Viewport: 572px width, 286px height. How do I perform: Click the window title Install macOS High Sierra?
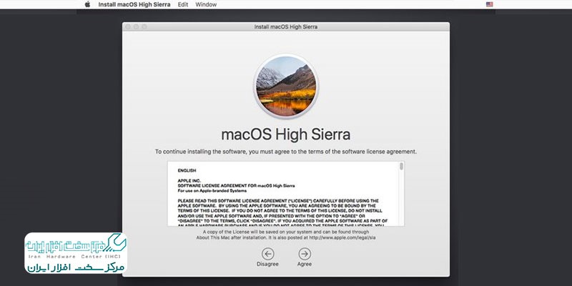point(285,26)
